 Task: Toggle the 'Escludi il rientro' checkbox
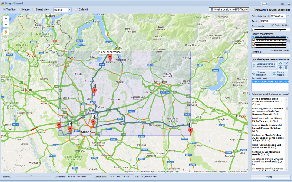pyautogui.click(x=272, y=50)
